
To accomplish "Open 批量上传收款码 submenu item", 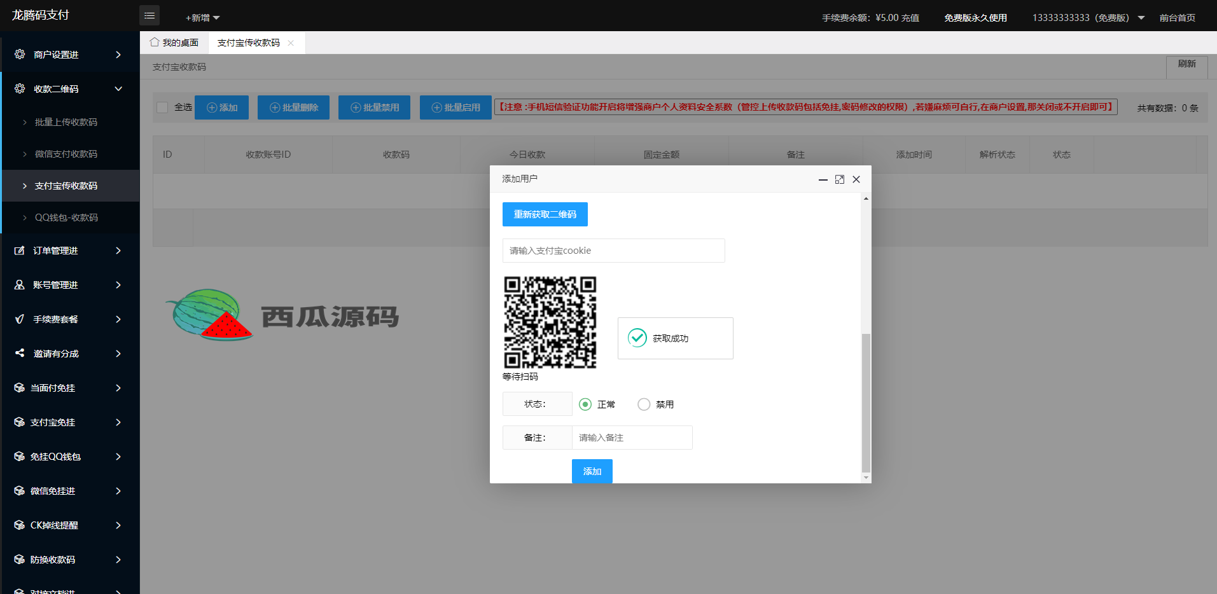I will coord(71,122).
